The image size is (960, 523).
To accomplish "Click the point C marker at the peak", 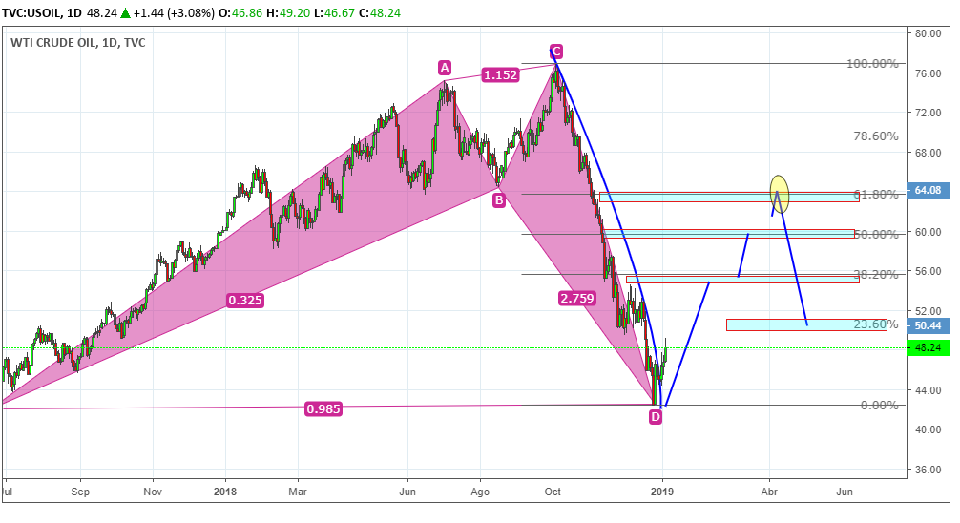I will pyautogui.click(x=555, y=51).
